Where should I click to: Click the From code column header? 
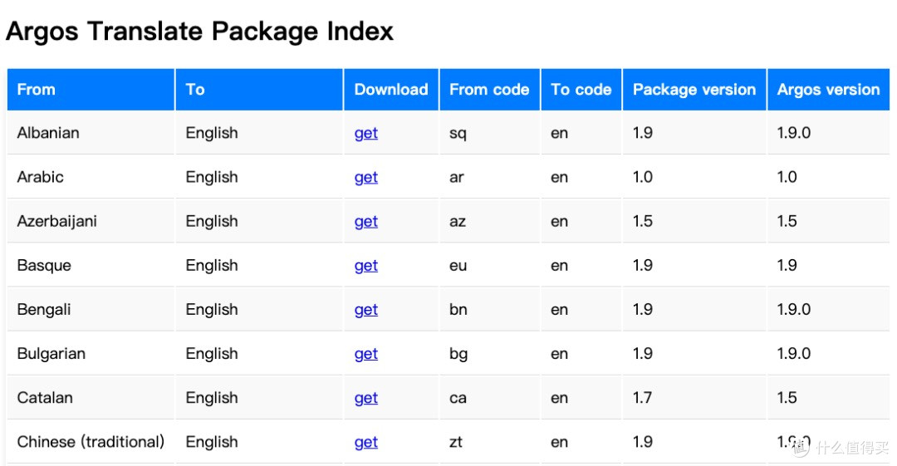click(490, 90)
